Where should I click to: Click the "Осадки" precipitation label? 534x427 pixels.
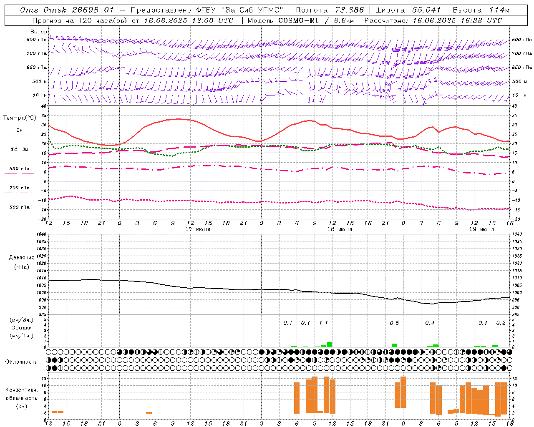pos(22,328)
